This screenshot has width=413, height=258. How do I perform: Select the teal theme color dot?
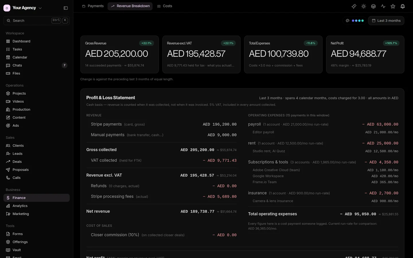point(363,21)
